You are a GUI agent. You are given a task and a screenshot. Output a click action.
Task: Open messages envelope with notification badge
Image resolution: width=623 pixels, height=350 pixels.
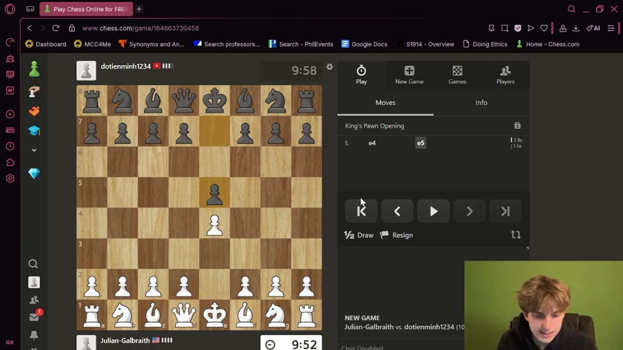click(x=34, y=316)
